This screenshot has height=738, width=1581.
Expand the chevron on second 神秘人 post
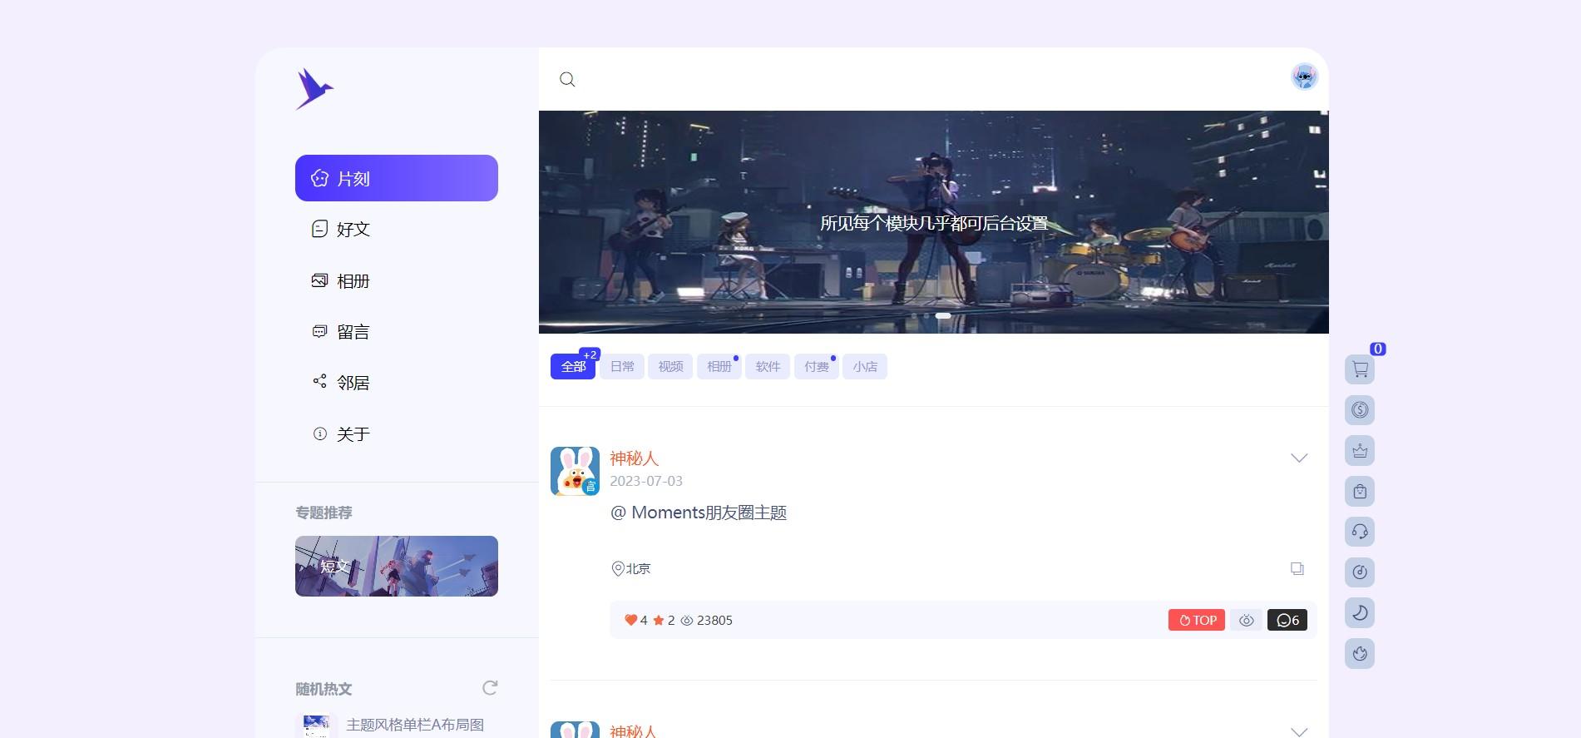coord(1299,731)
